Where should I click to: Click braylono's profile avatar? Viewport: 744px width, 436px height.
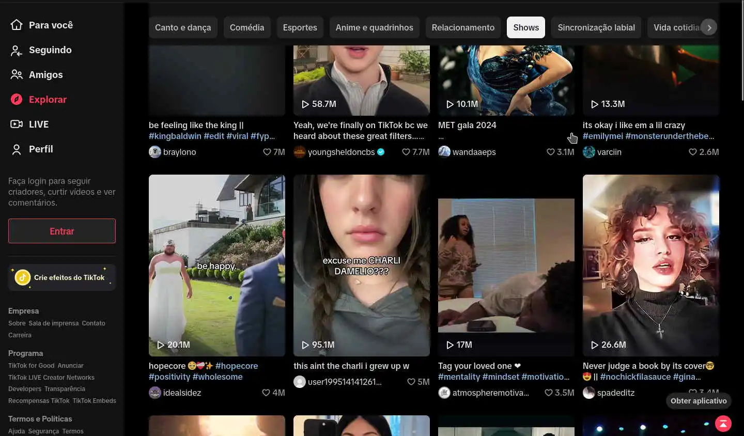pos(155,152)
